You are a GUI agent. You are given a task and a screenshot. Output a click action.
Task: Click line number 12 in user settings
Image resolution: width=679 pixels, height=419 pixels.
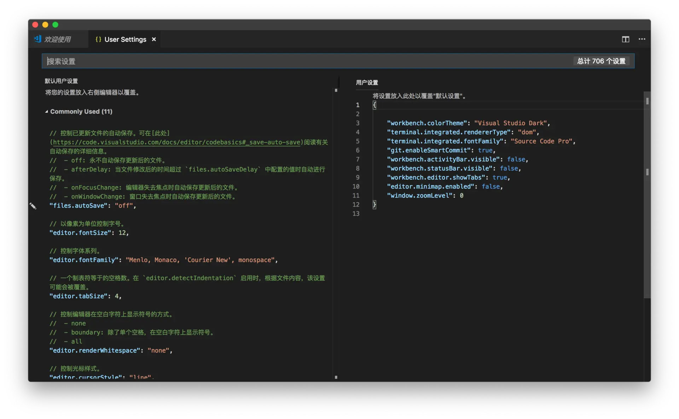click(356, 204)
